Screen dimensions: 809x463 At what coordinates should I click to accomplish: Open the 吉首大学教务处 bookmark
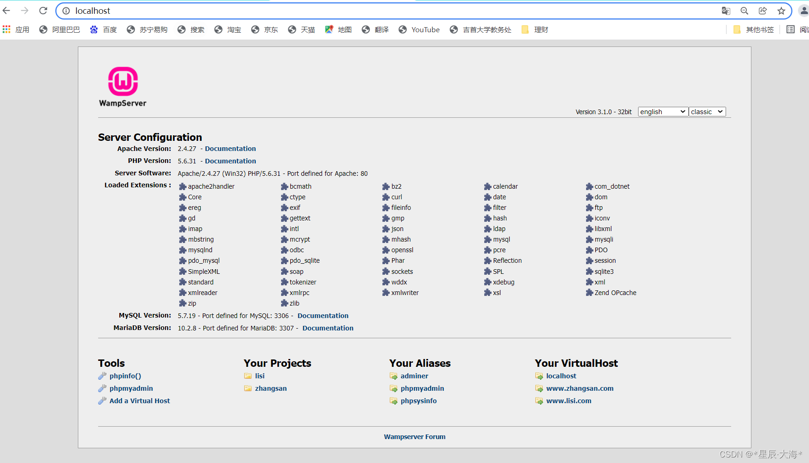click(x=481, y=29)
